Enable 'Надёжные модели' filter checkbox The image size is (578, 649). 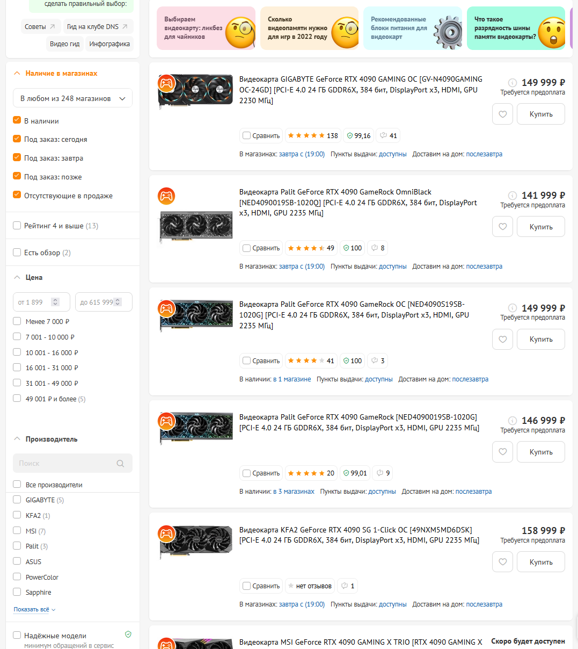coord(17,635)
